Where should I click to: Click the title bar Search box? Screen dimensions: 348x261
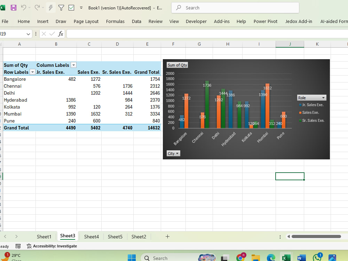click(x=235, y=8)
